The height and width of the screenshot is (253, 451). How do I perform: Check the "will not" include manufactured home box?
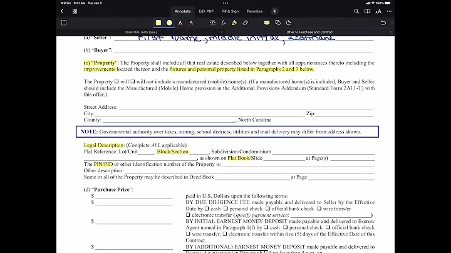[132, 81]
